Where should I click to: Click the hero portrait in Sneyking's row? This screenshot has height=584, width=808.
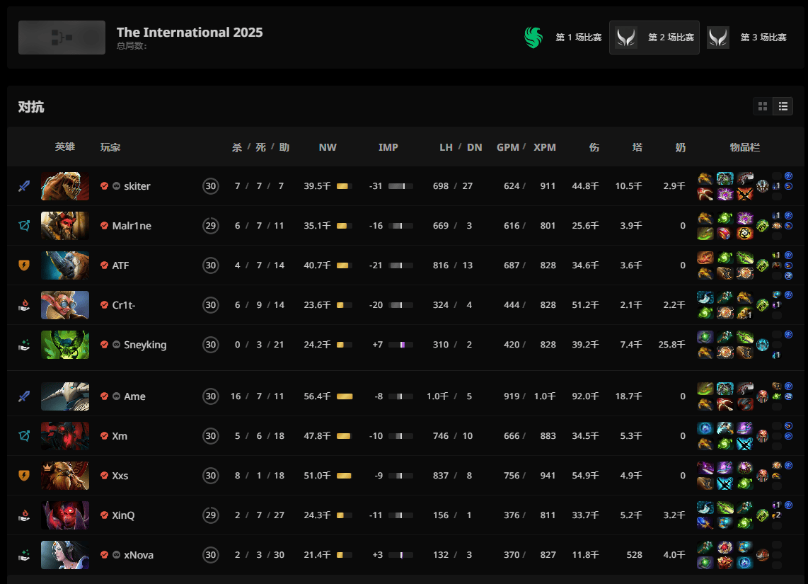[65, 345]
